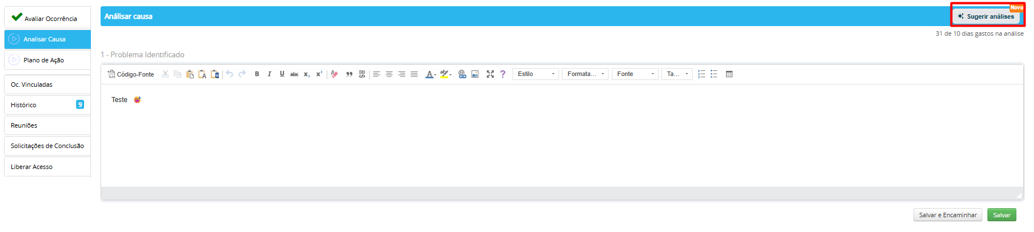Click the Redo arrow icon
Screen dimensions: 1034x232
pos(242,74)
